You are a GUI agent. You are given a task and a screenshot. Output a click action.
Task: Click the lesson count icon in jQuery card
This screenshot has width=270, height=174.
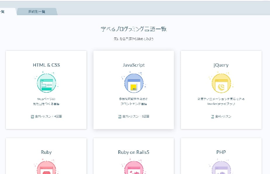tap(213, 116)
